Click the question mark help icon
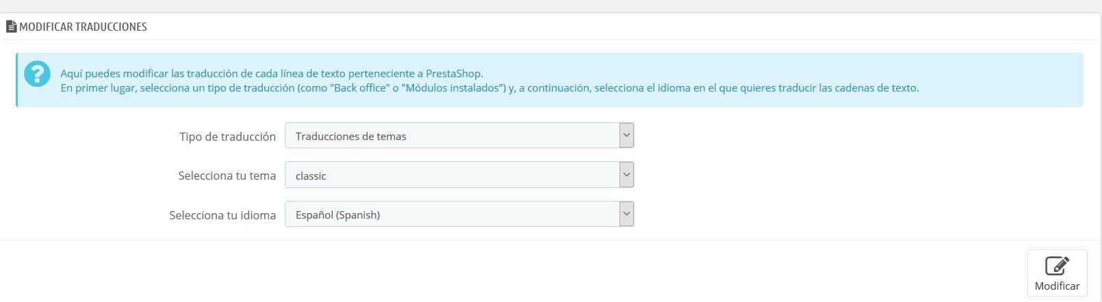Viewport: 1102px width, 302px height. [37, 74]
